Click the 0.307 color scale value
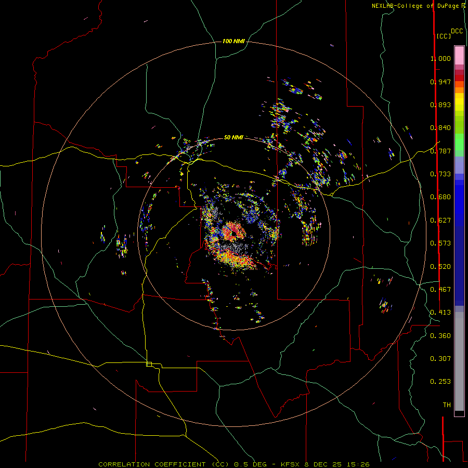The width and height of the screenshot is (468, 468). pyautogui.click(x=440, y=359)
